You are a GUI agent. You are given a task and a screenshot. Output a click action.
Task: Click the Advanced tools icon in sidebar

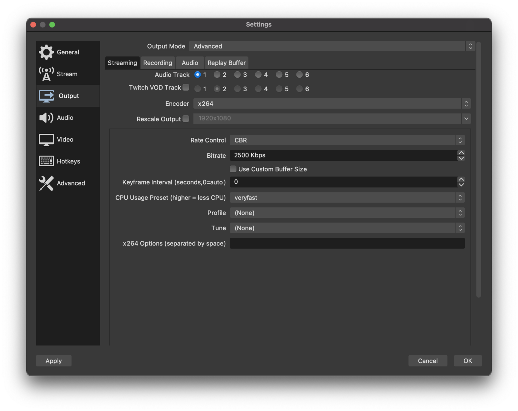pyautogui.click(x=47, y=183)
